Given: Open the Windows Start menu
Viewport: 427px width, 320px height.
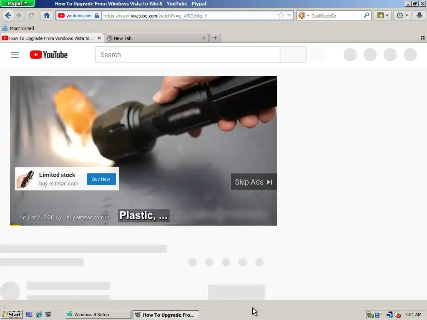Looking at the screenshot, I should pos(11,315).
